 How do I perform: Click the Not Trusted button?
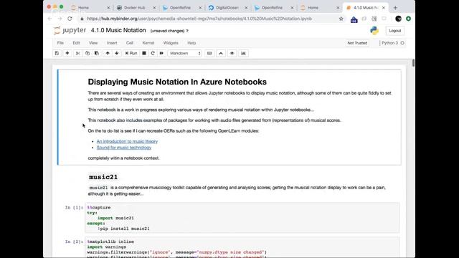click(x=357, y=43)
